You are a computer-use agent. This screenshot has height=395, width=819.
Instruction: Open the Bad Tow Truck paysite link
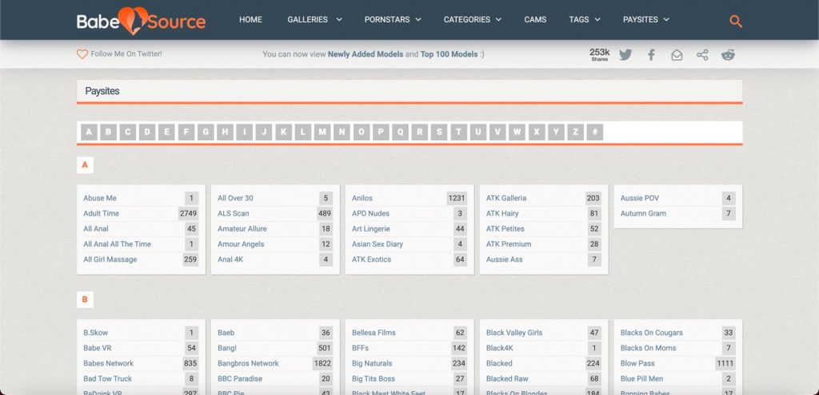click(x=108, y=379)
